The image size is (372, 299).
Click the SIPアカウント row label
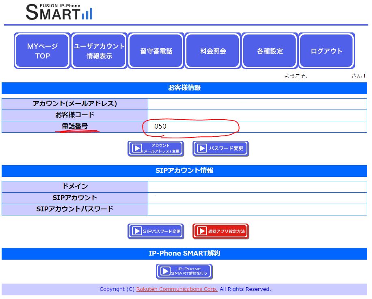75,198
